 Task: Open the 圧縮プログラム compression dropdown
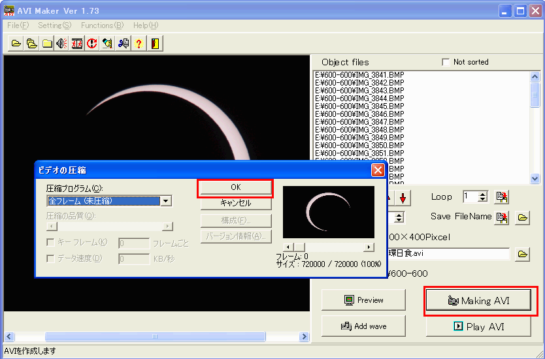166,201
